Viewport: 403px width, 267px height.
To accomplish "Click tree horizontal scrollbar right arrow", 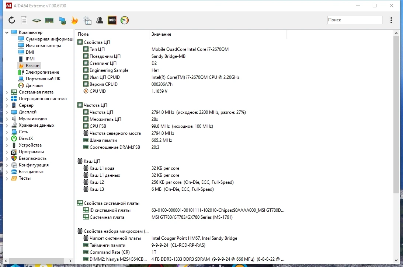I will (x=70, y=261).
